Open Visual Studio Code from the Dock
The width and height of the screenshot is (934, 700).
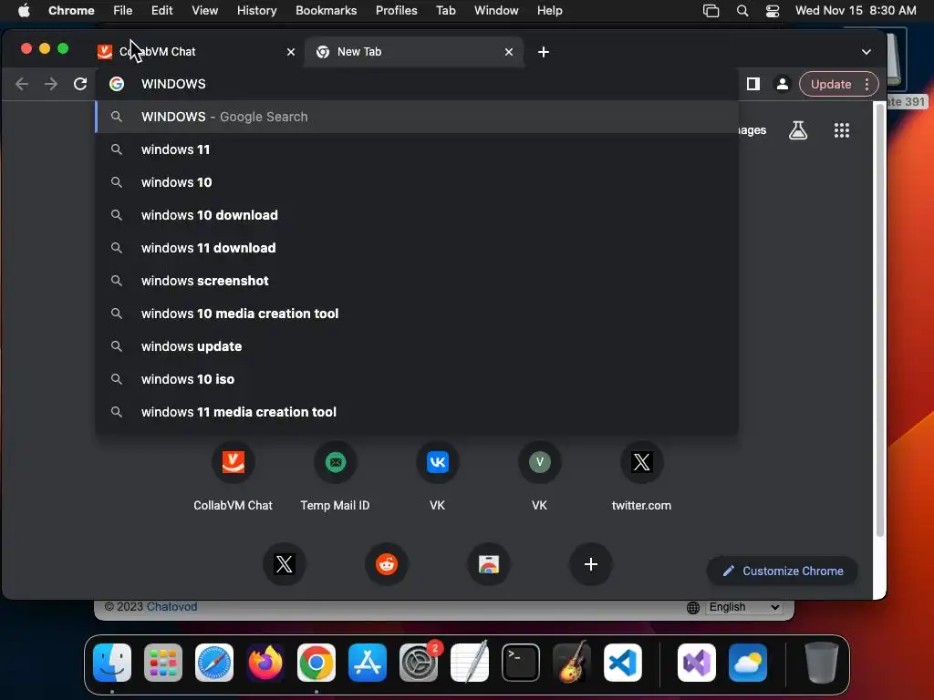[x=622, y=662]
